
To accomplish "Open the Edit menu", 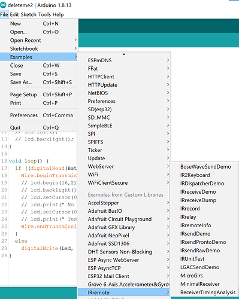I will tap(14, 14).
